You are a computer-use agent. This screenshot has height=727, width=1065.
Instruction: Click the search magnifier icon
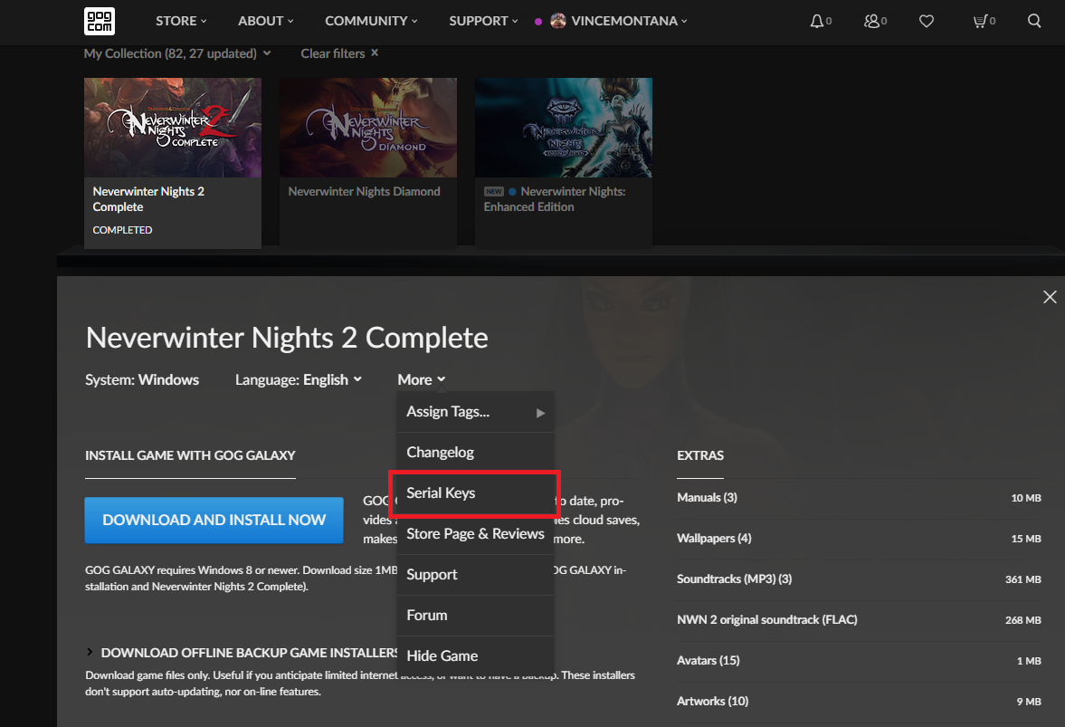click(x=1033, y=21)
